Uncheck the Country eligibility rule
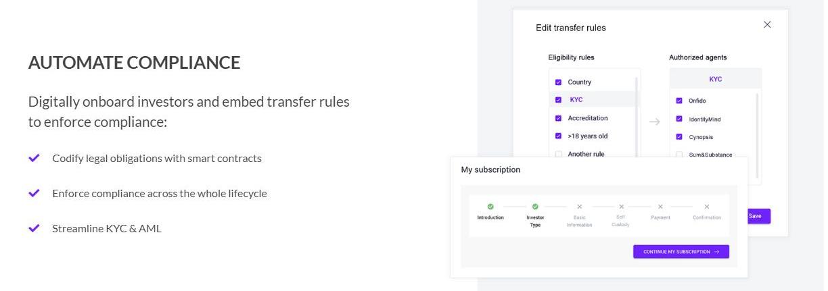Viewport: 828px width, 291px height. [x=558, y=82]
